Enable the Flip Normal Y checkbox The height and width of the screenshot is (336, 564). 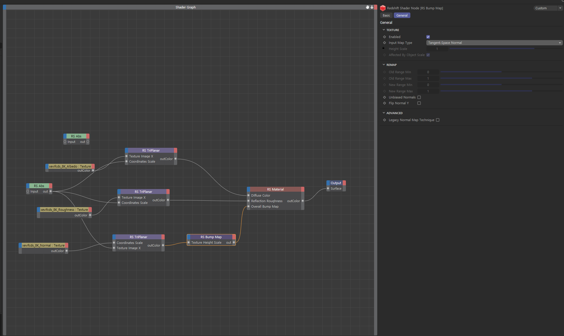pos(419,103)
